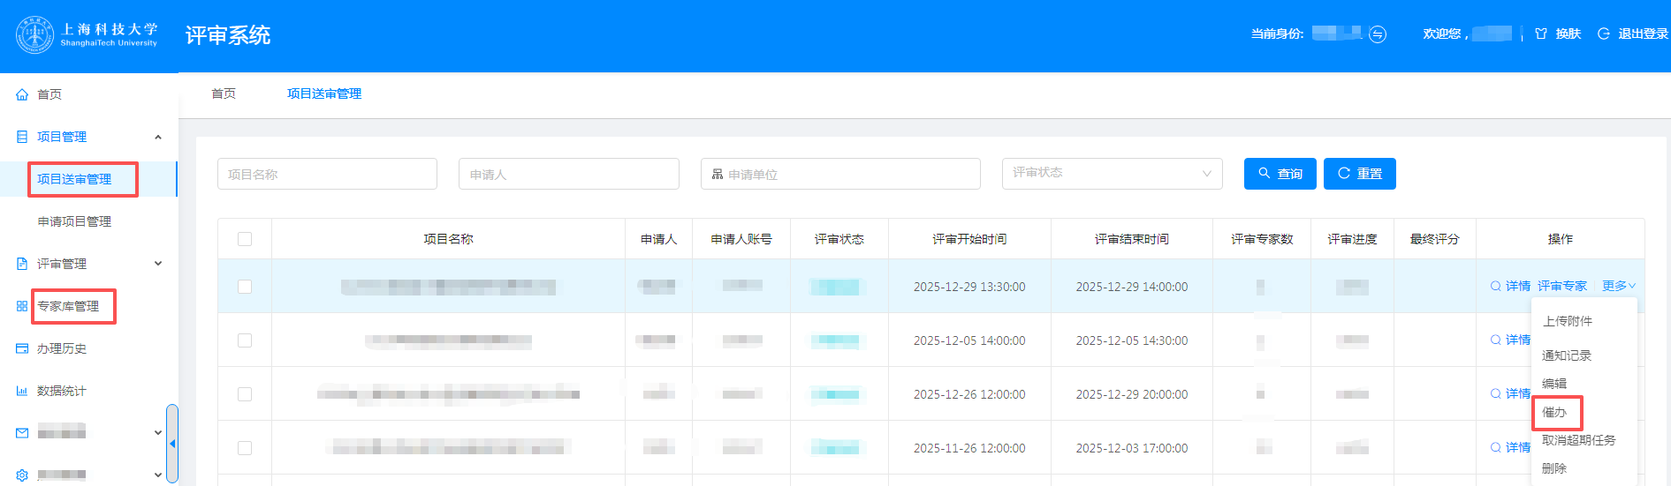Click the 办理历史 sidebar icon
This screenshot has height=486, width=1671.
tap(22, 348)
